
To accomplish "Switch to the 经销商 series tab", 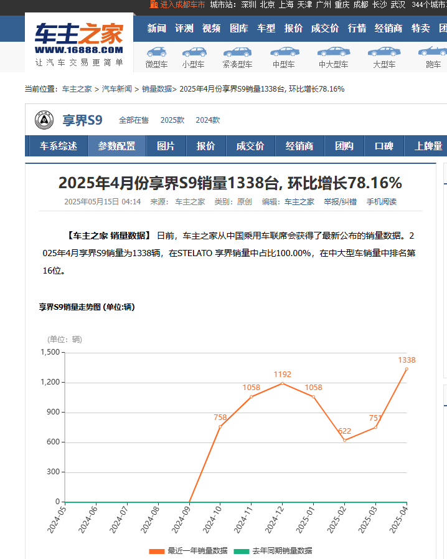I will pos(299,146).
